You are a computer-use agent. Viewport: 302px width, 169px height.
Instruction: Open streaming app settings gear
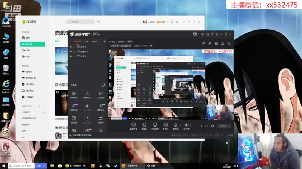click(x=213, y=126)
